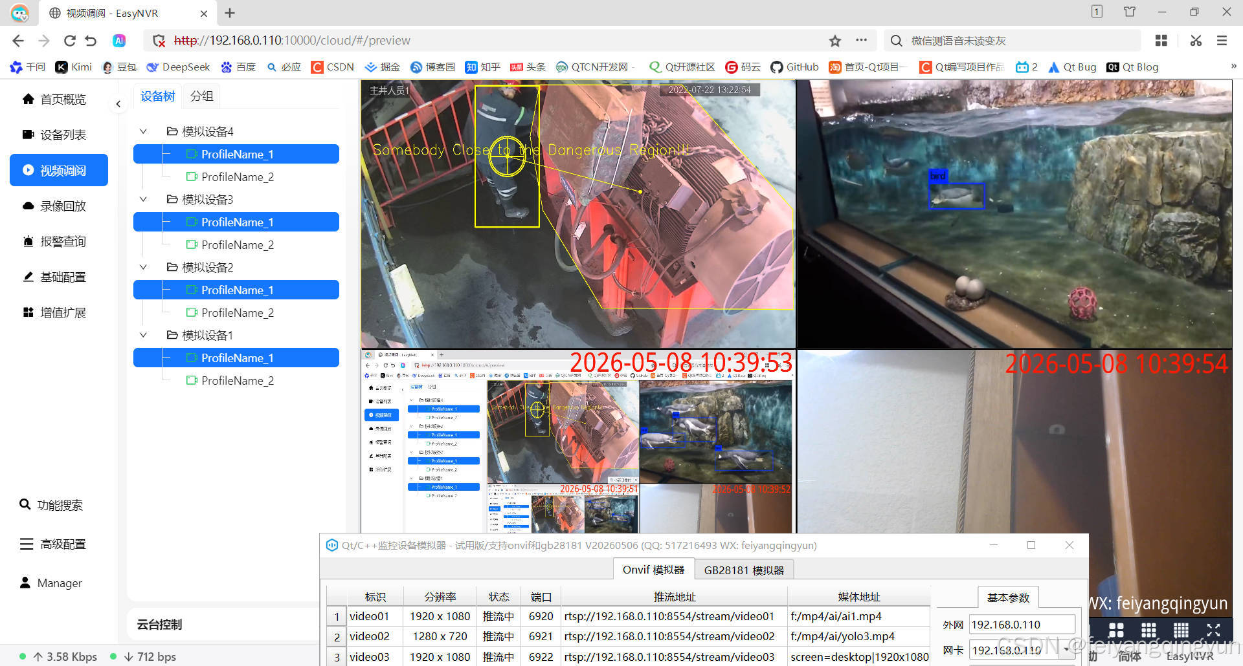Screen dimensions: 1243x666
Task: Go back with the browser back arrow
Action: point(18,41)
